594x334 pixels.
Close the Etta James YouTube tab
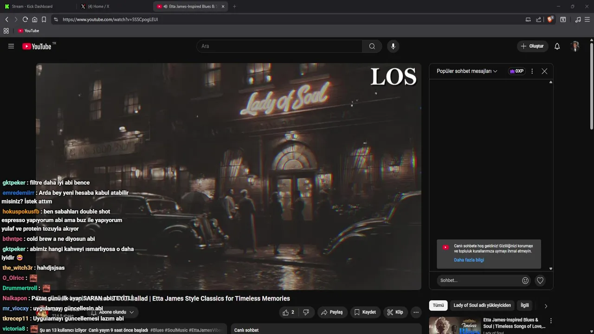point(223,6)
